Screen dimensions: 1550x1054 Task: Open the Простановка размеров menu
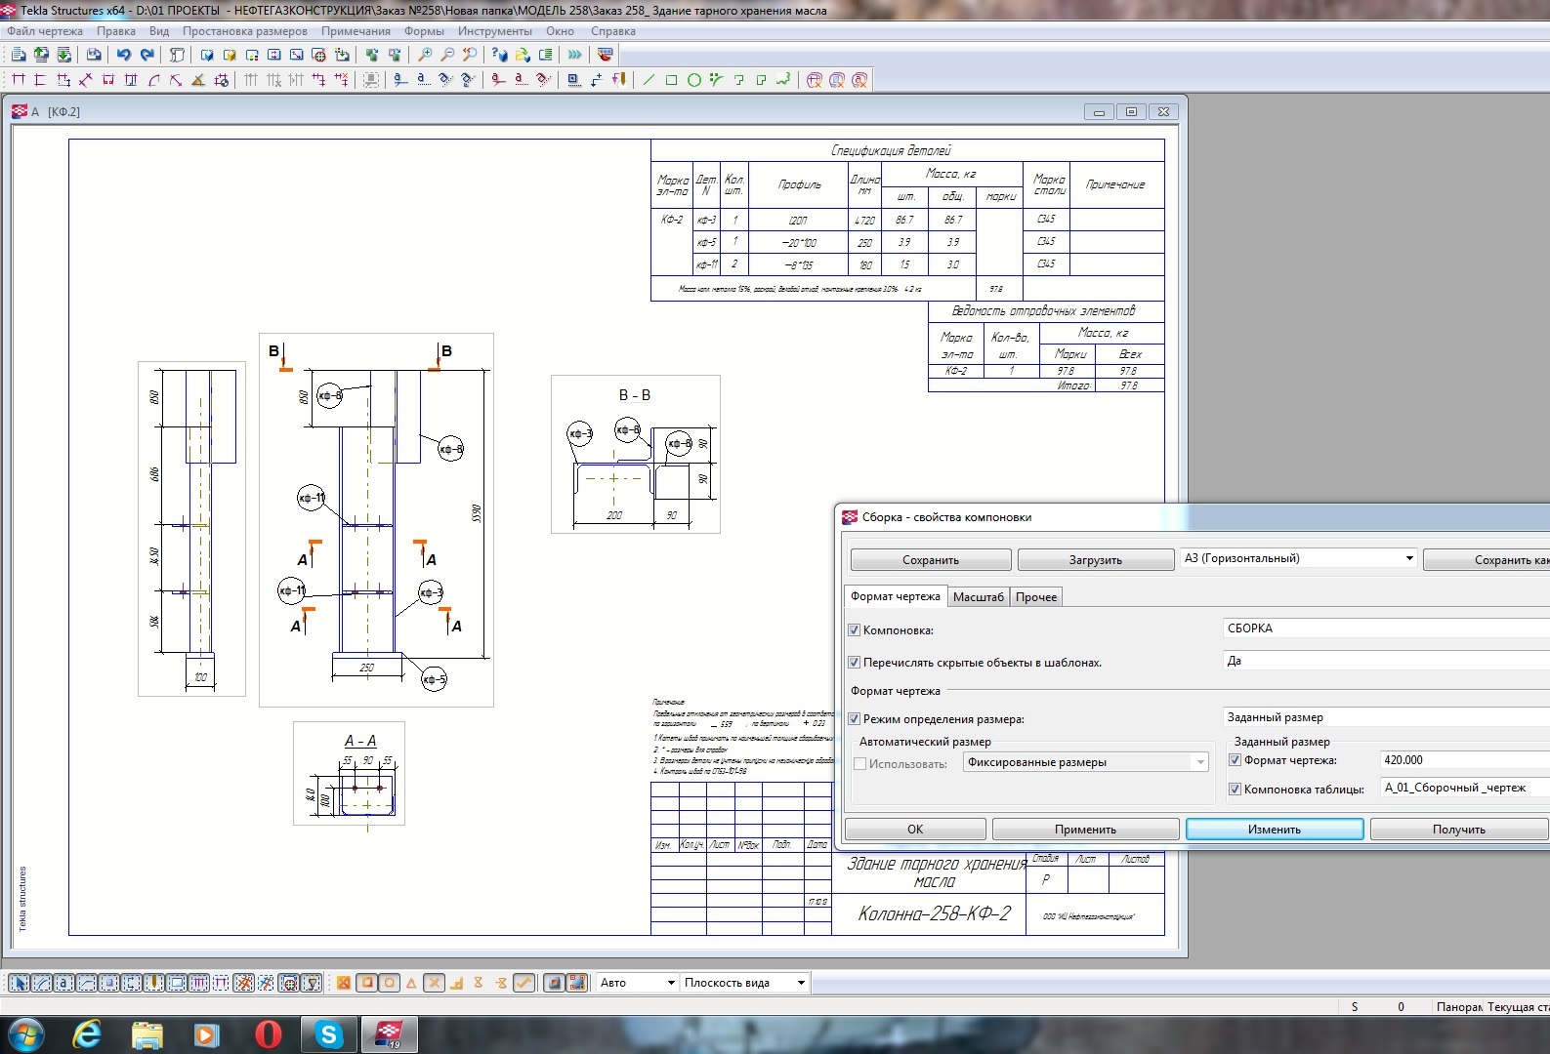point(244,31)
